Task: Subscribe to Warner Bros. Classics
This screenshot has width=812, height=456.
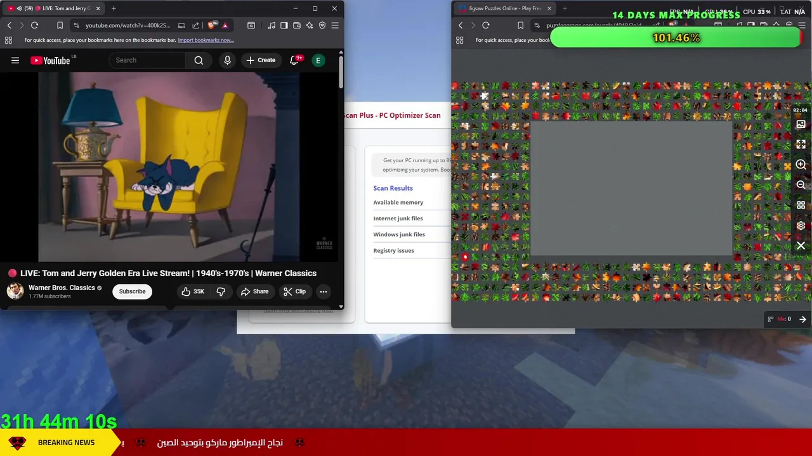Action: (x=132, y=291)
